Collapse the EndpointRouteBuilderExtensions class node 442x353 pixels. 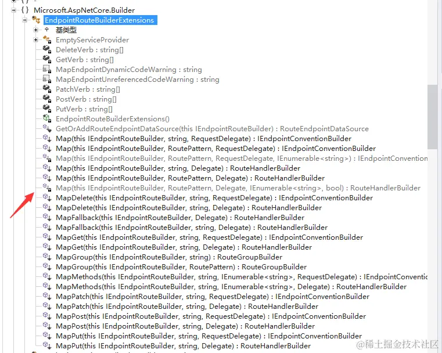pyautogui.click(x=25, y=20)
